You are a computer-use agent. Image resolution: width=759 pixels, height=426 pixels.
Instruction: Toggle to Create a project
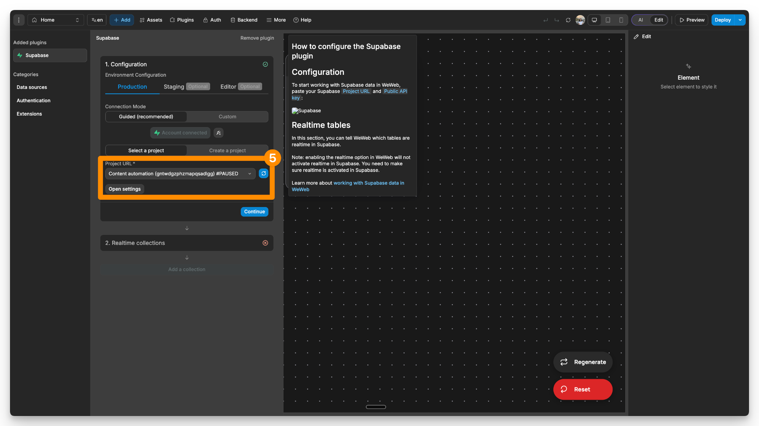(227, 150)
